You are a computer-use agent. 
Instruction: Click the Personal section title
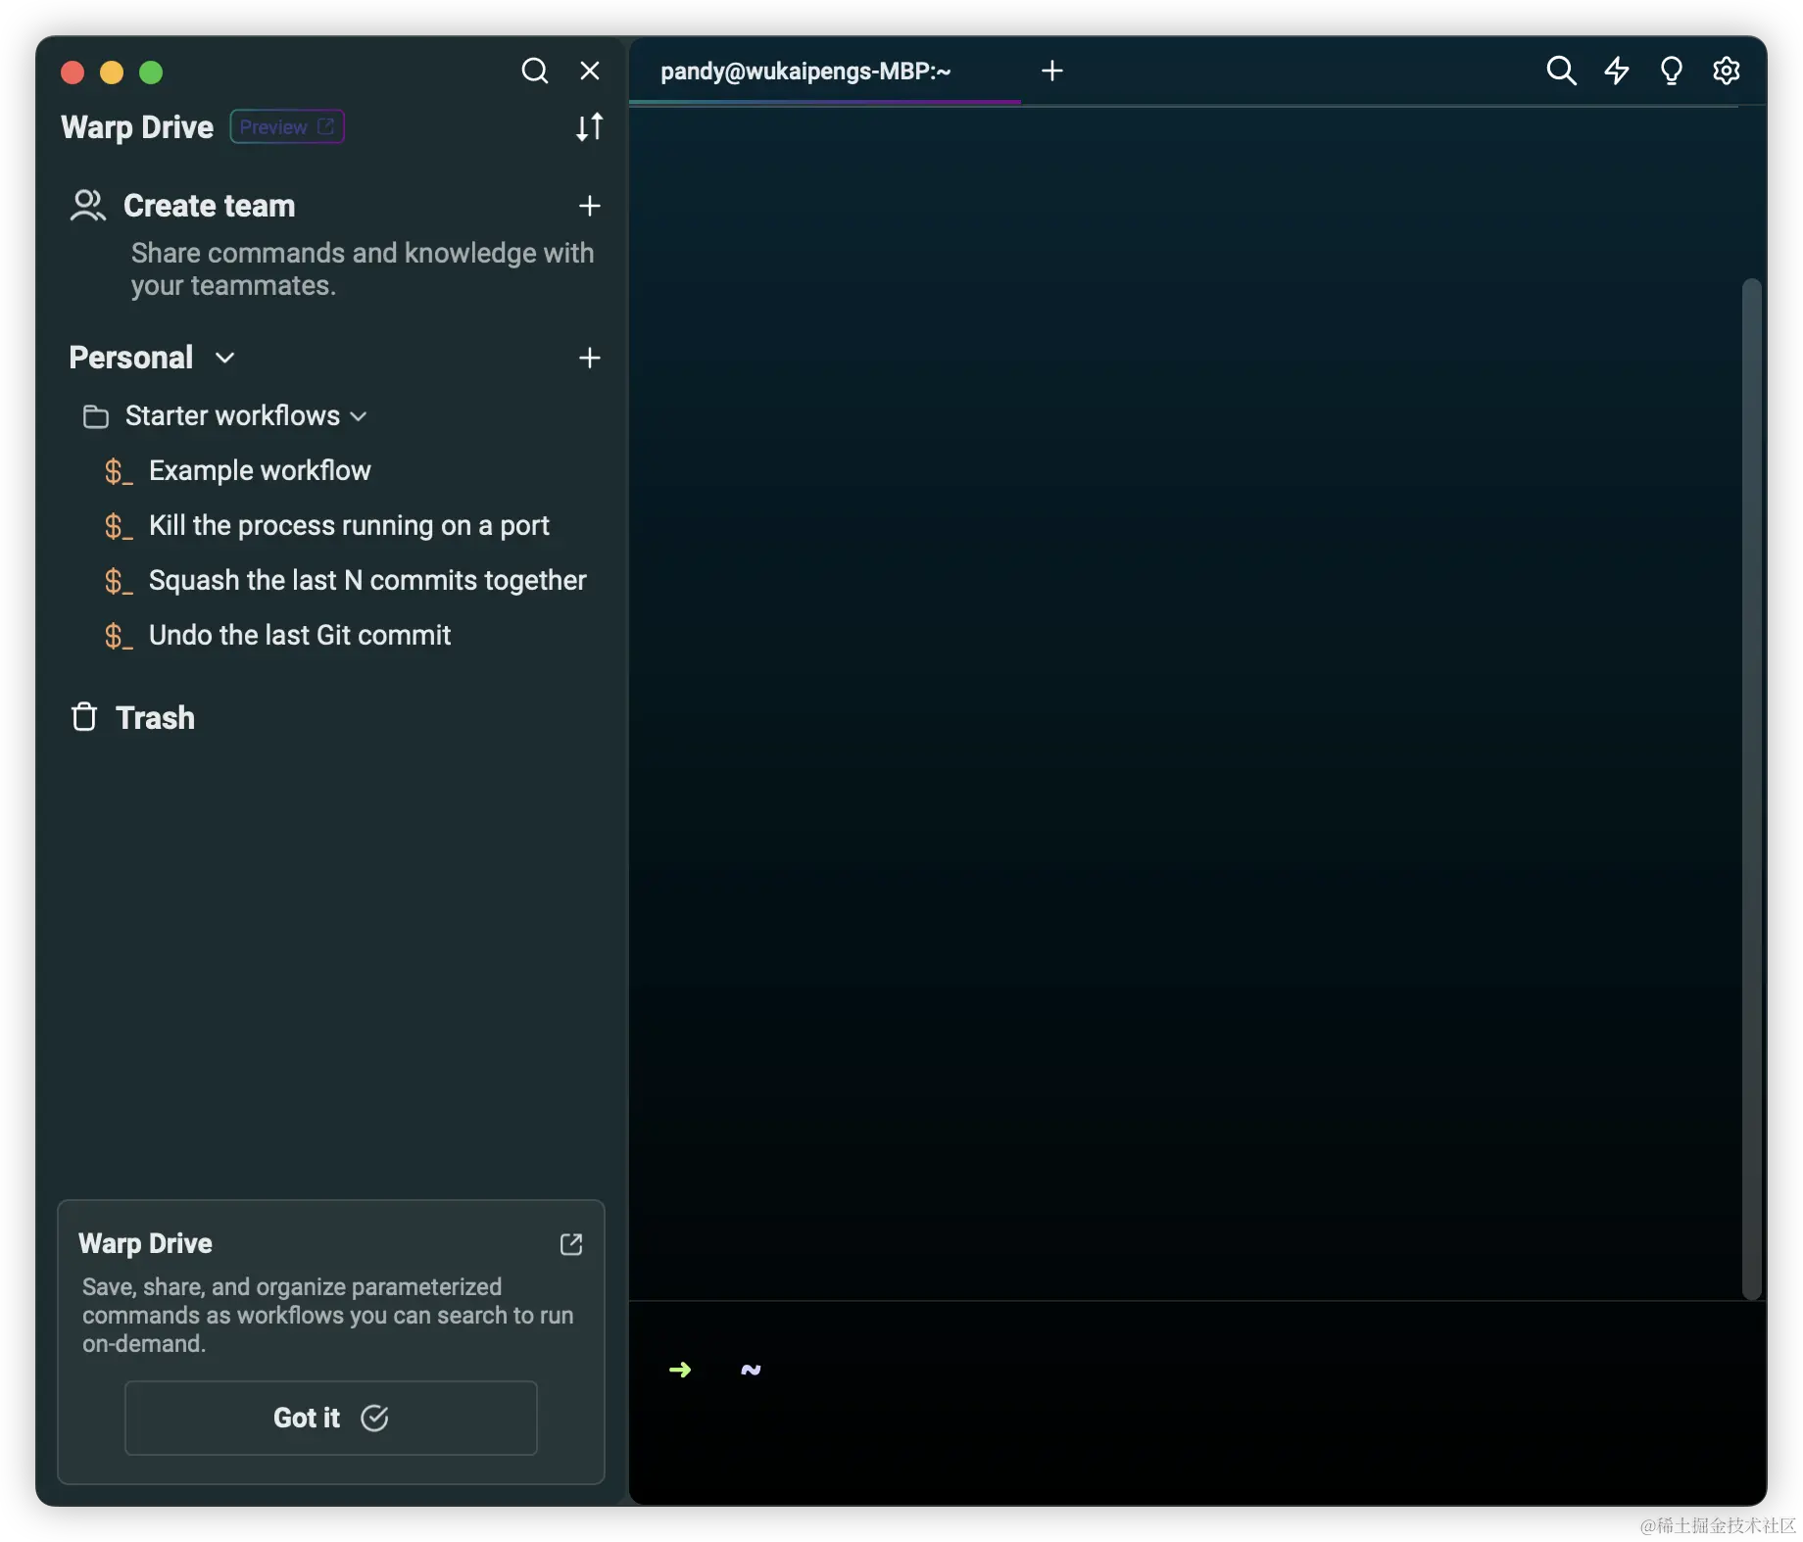(131, 358)
